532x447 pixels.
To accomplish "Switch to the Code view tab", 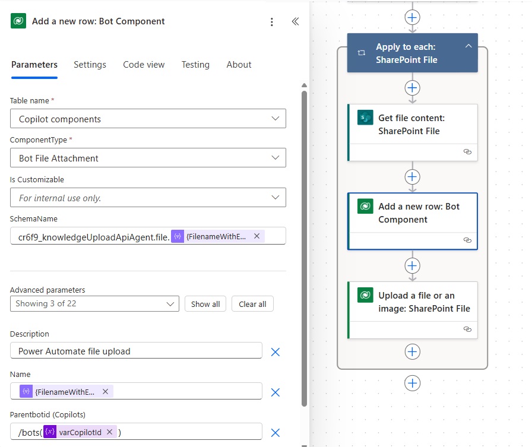I will coord(144,65).
